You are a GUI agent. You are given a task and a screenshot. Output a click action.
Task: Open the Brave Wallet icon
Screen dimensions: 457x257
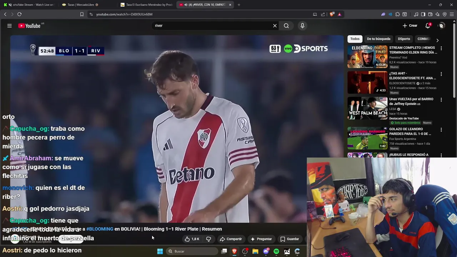[x=430, y=14]
